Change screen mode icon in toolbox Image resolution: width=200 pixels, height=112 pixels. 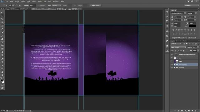coord(2,88)
